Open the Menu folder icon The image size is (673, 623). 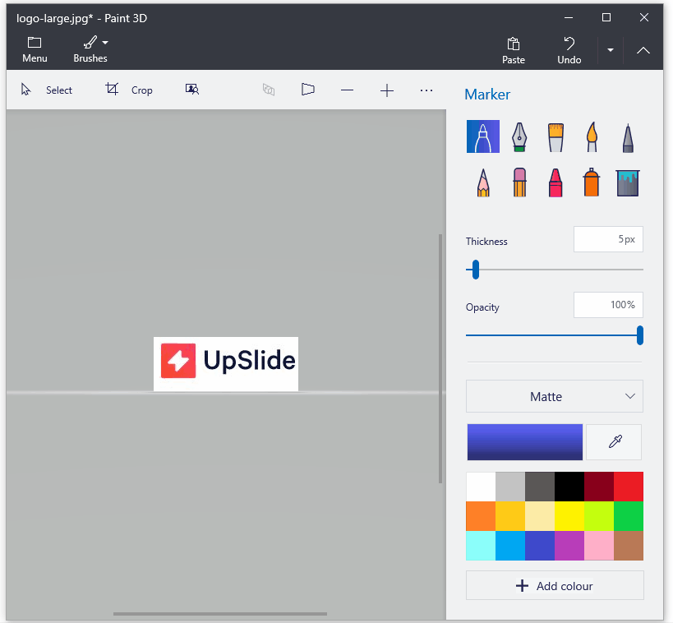[x=35, y=43]
